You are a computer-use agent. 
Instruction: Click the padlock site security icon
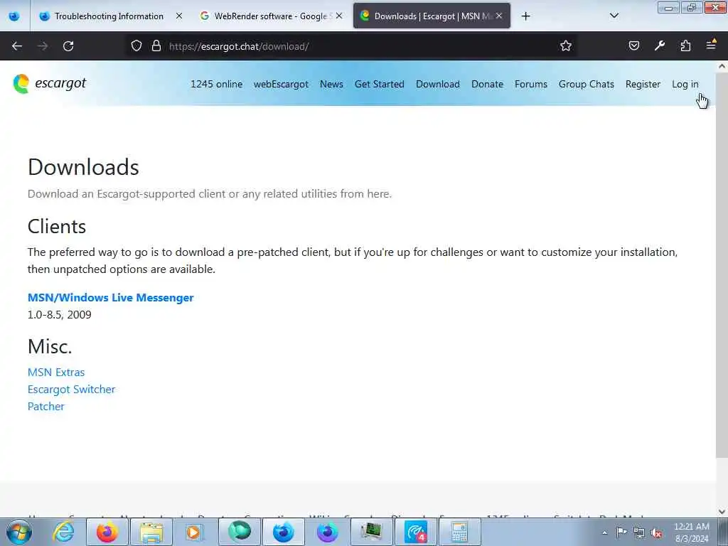[156, 45]
